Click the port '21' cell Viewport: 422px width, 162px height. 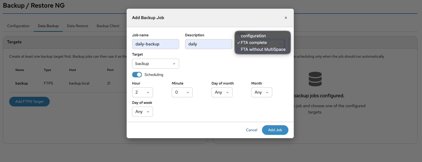(x=109, y=83)
